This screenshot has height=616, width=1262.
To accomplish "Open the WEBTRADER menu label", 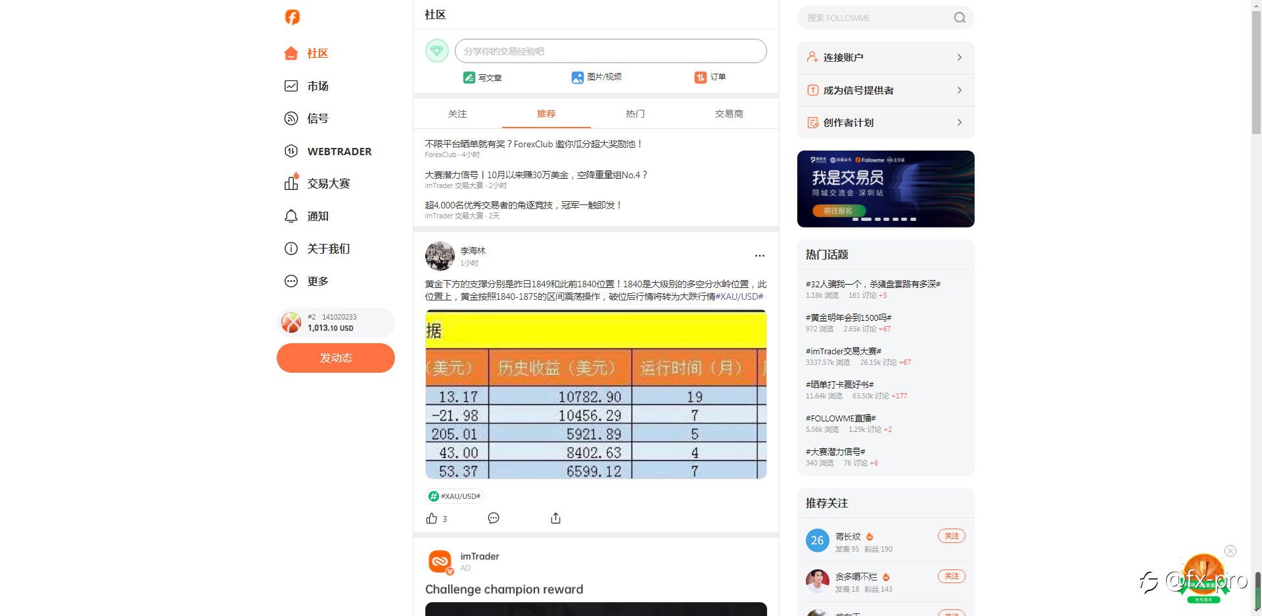I will (x=340, y=151).
